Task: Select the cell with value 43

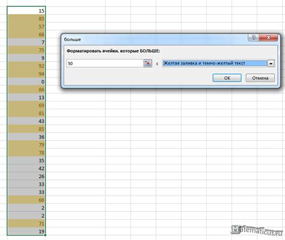Action: click(26, 121)
